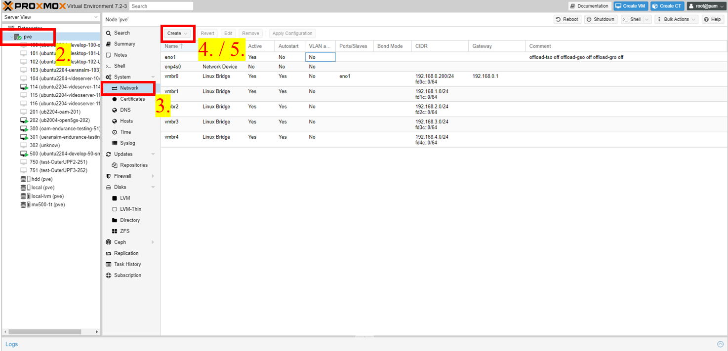Viewport: 728px width, 351px height.
Task: Select VM 302 unknow
Action: pyautogui.click(x=40, y=146)
